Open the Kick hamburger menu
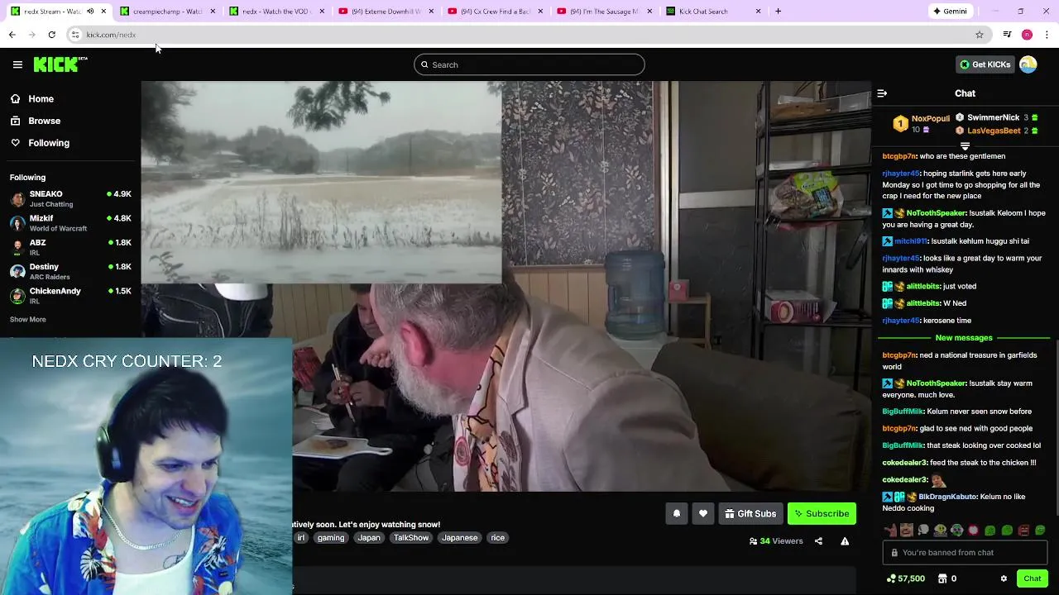The image size is (1059, 595). click(x=17, y=64)
